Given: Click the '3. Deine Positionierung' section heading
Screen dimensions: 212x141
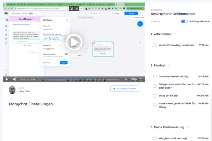Looking at the screenshot, I should [167, 127].
